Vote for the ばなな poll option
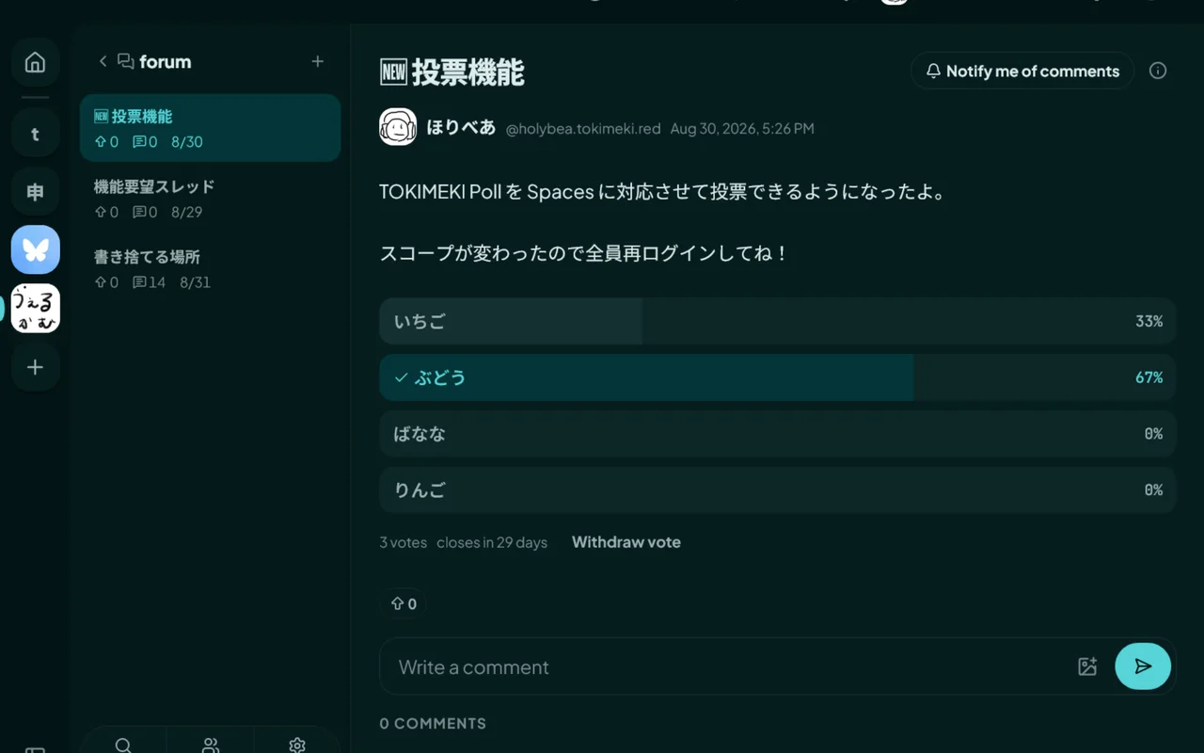Viewport: 1204px width, 753px height. (777, 434)
